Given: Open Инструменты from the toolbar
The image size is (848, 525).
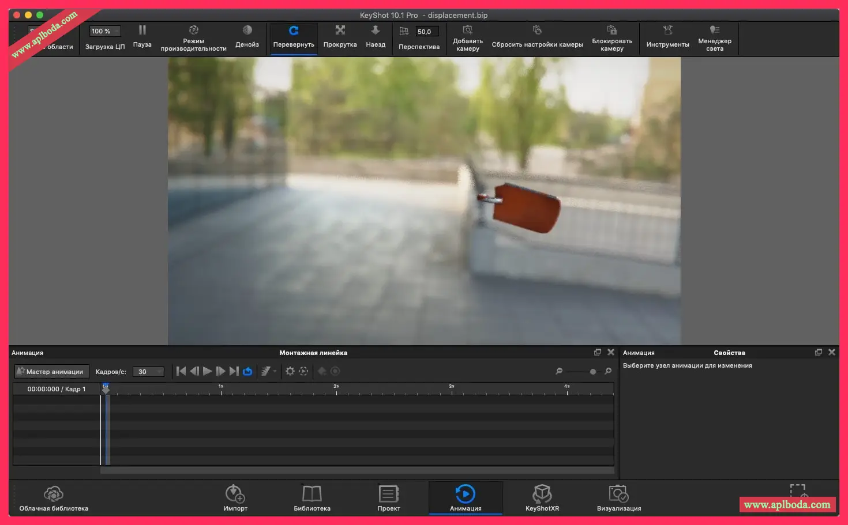Looking at the screenshot, I should [667, 31].
